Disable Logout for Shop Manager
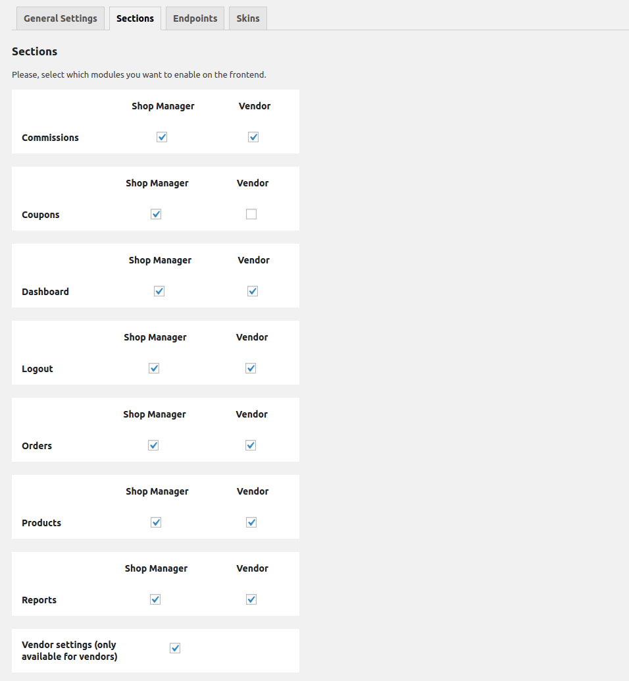Screen dimensions: 629x681 [x=154, y=368]
